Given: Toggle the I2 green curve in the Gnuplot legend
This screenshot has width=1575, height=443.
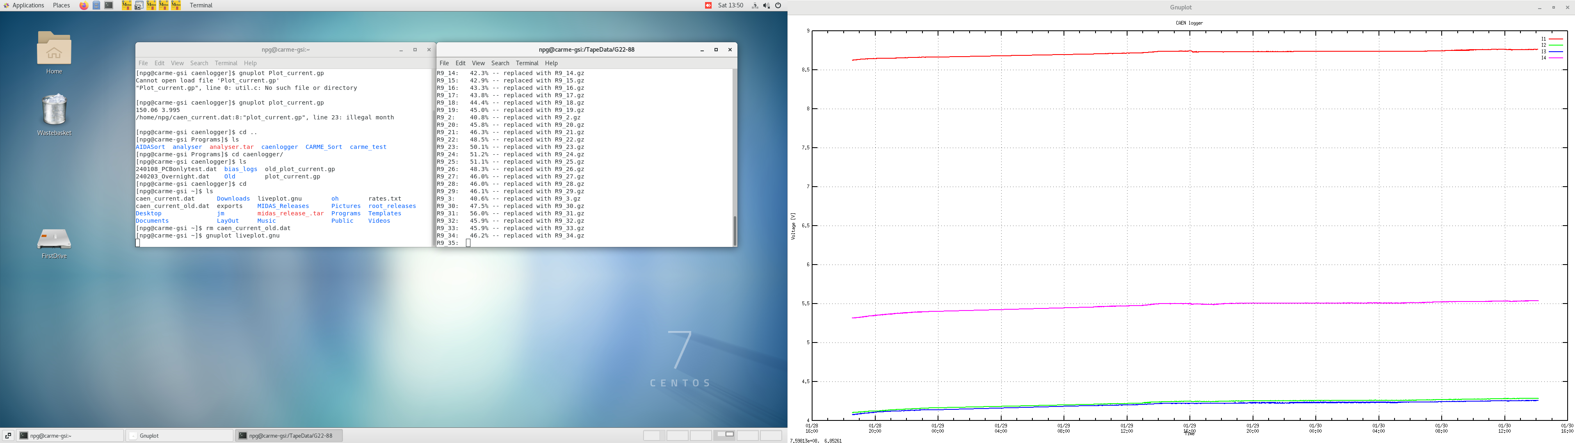Looking at the screenshot, I should (x=1552, y=45).
